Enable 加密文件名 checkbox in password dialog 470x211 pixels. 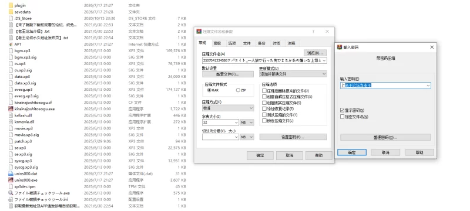(x=343, y=117)
